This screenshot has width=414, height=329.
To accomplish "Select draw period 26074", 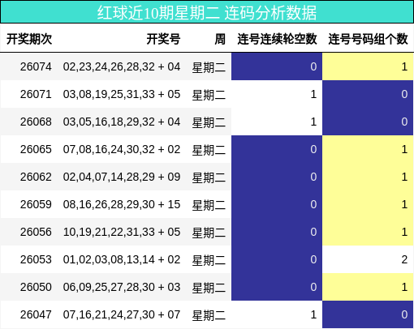I will click(36, 66).
